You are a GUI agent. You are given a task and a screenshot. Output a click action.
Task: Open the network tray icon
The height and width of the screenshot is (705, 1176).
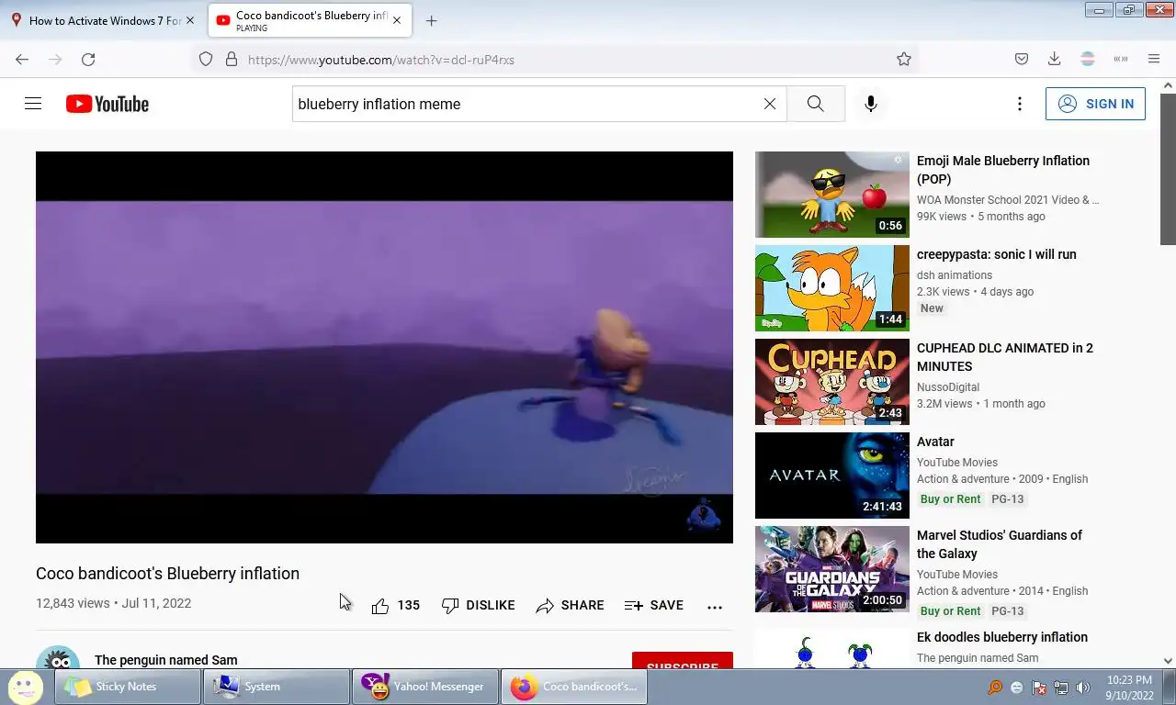pyautogui.click(x=1061, y=687)
